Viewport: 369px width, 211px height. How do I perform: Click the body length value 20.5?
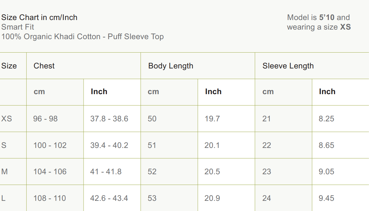pos(212,172)
